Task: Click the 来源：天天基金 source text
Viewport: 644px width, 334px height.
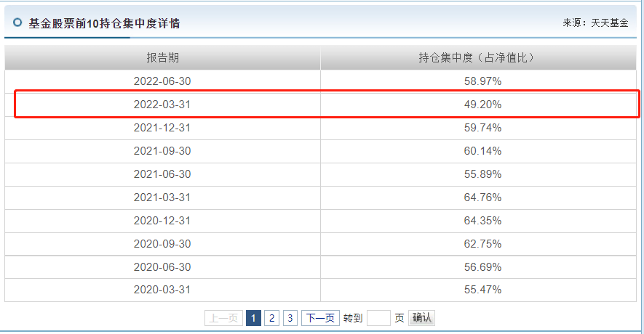Action: 595,23
